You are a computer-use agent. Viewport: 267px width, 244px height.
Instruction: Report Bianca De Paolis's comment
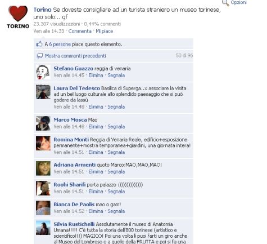(116, 211)
